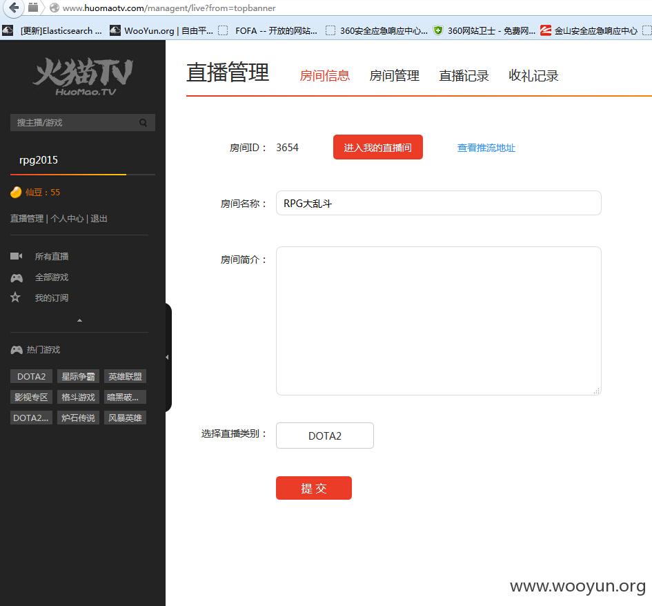
Task: Click the 进入我的直播间 button
Action: (378, 147)
